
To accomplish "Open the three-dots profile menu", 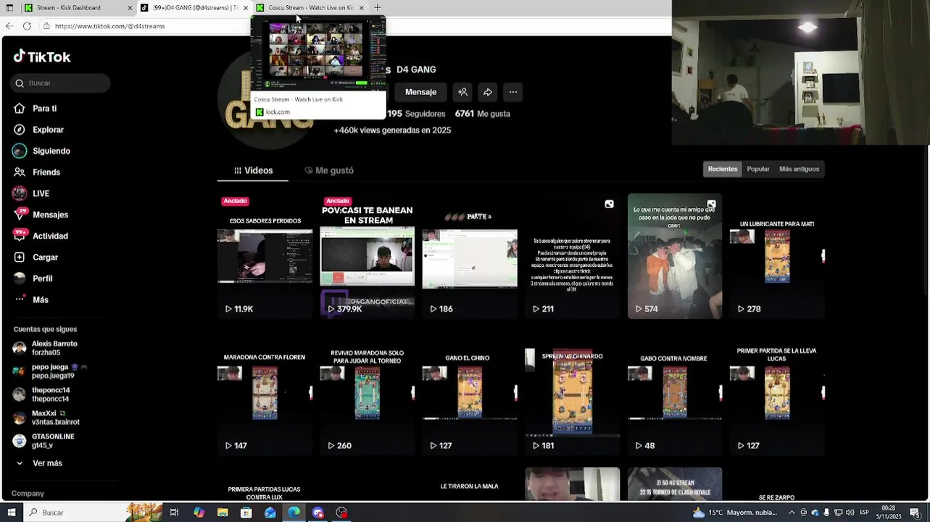I will click(513, 92).
